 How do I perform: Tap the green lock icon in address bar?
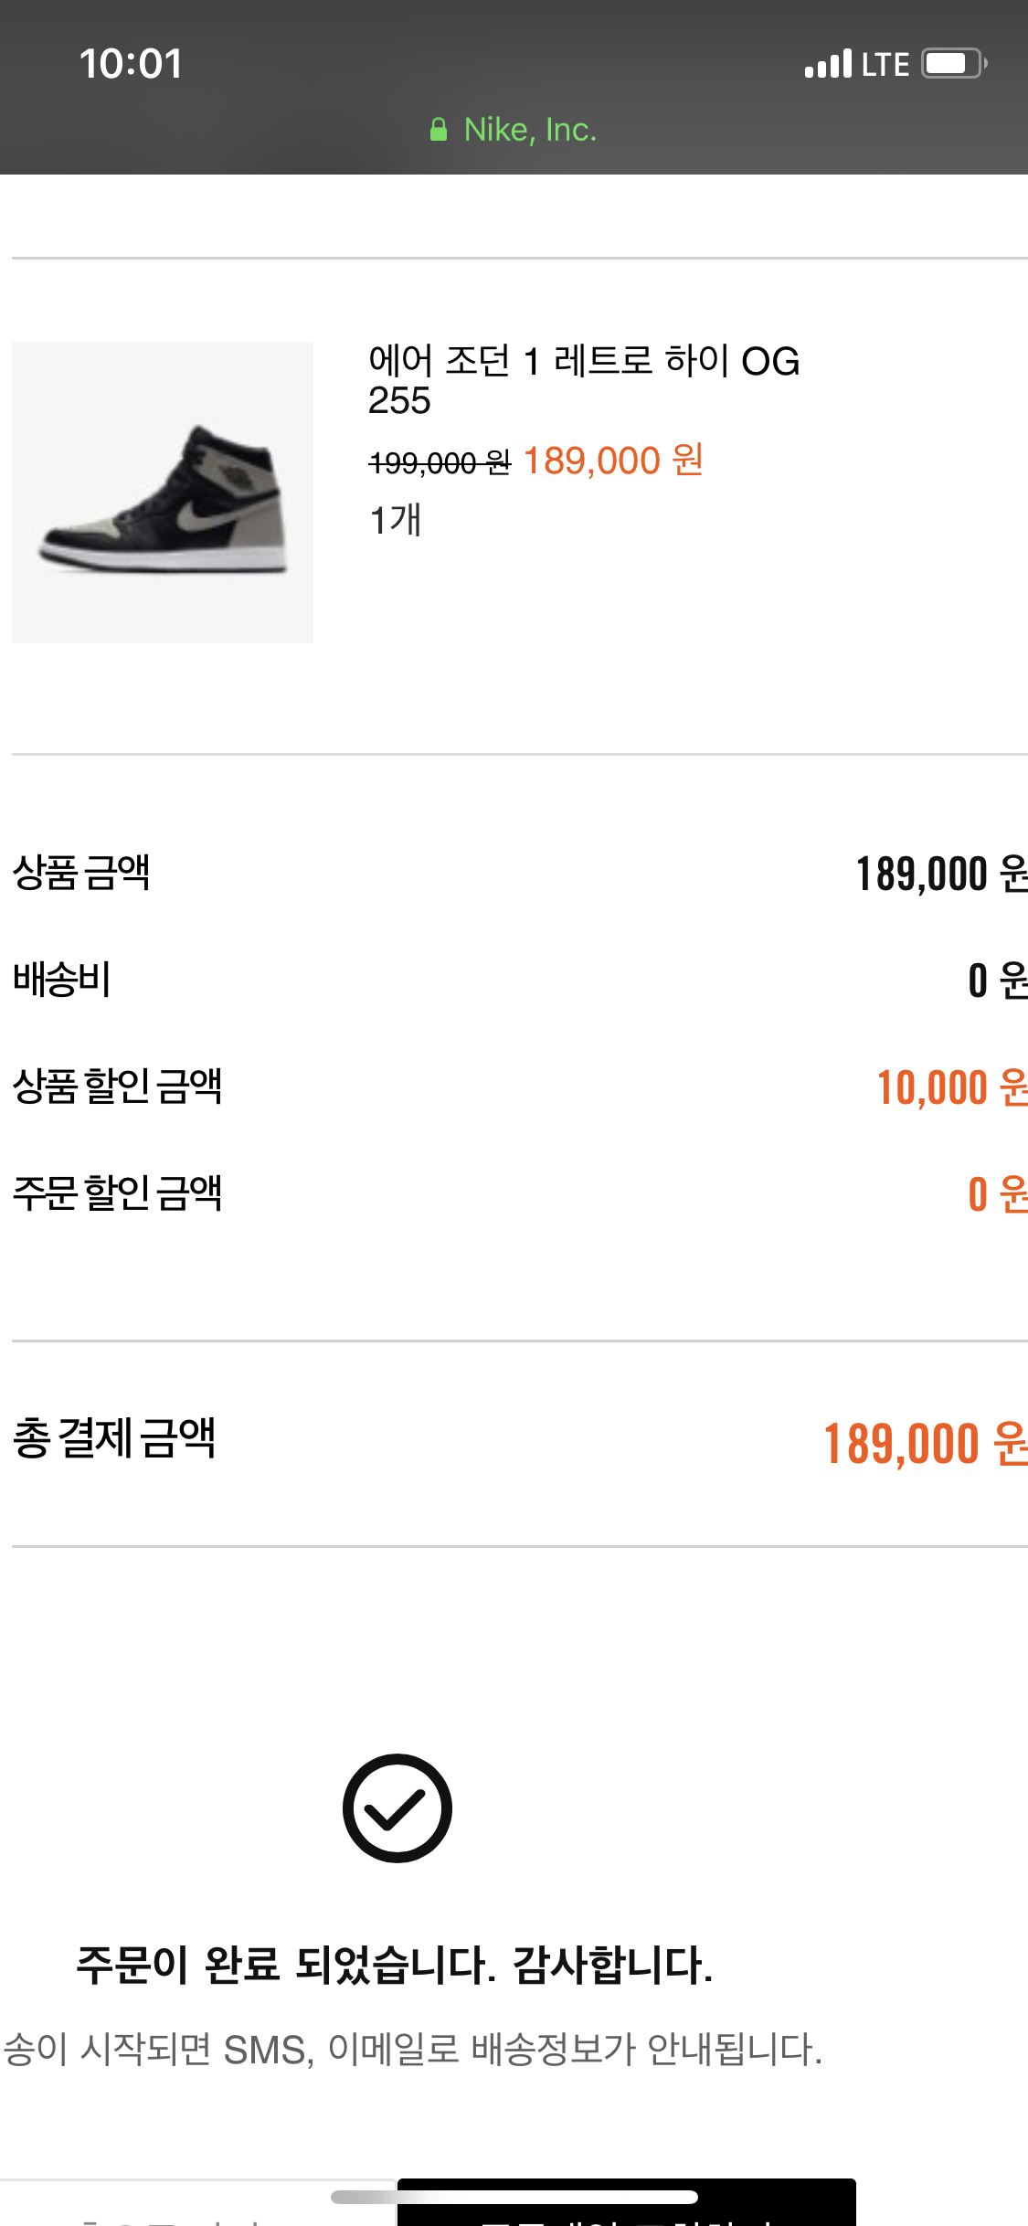(x=439, y=130)
